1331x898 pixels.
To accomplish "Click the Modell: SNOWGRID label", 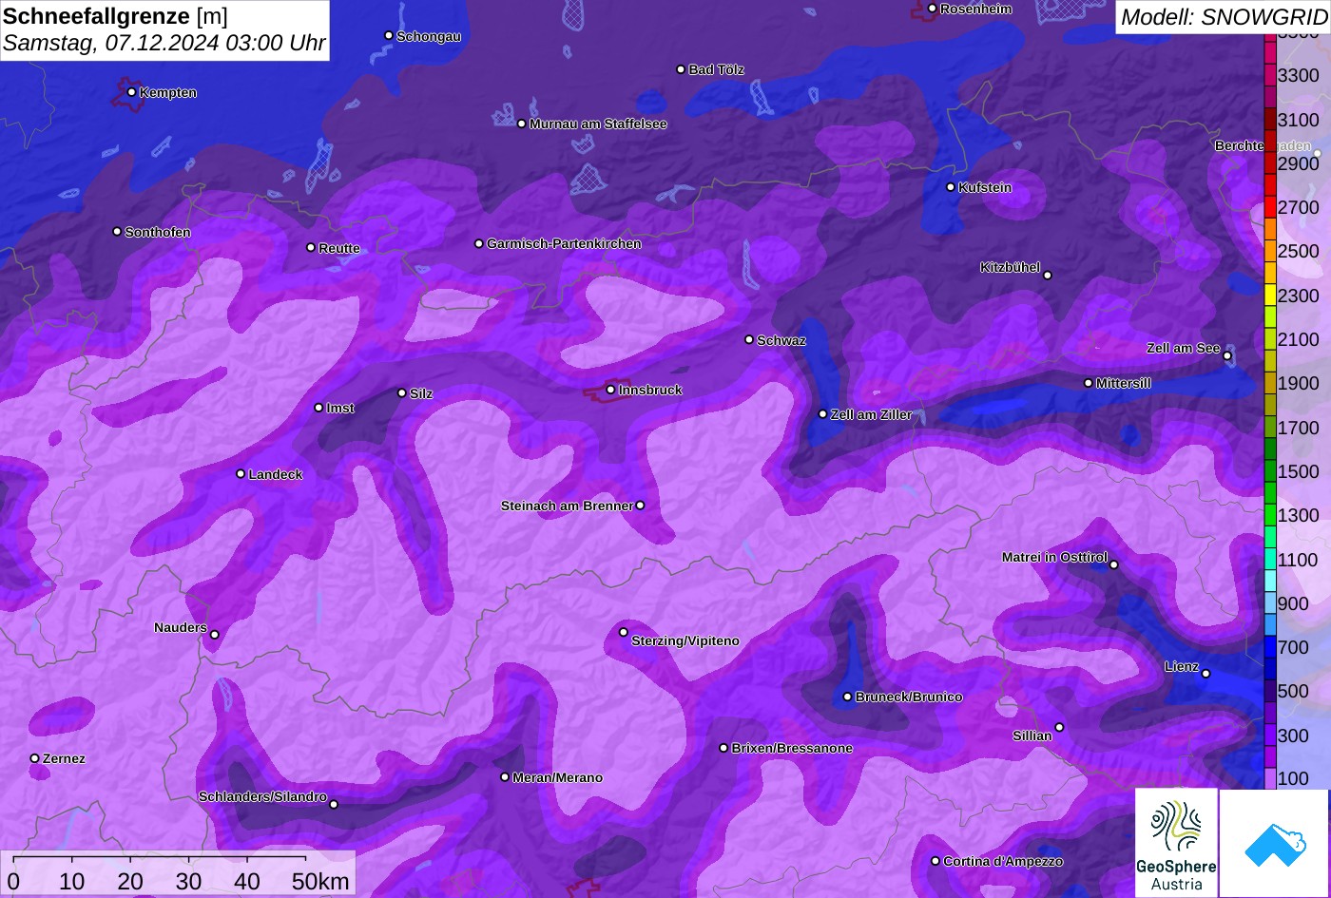I will pos(1224,16).
